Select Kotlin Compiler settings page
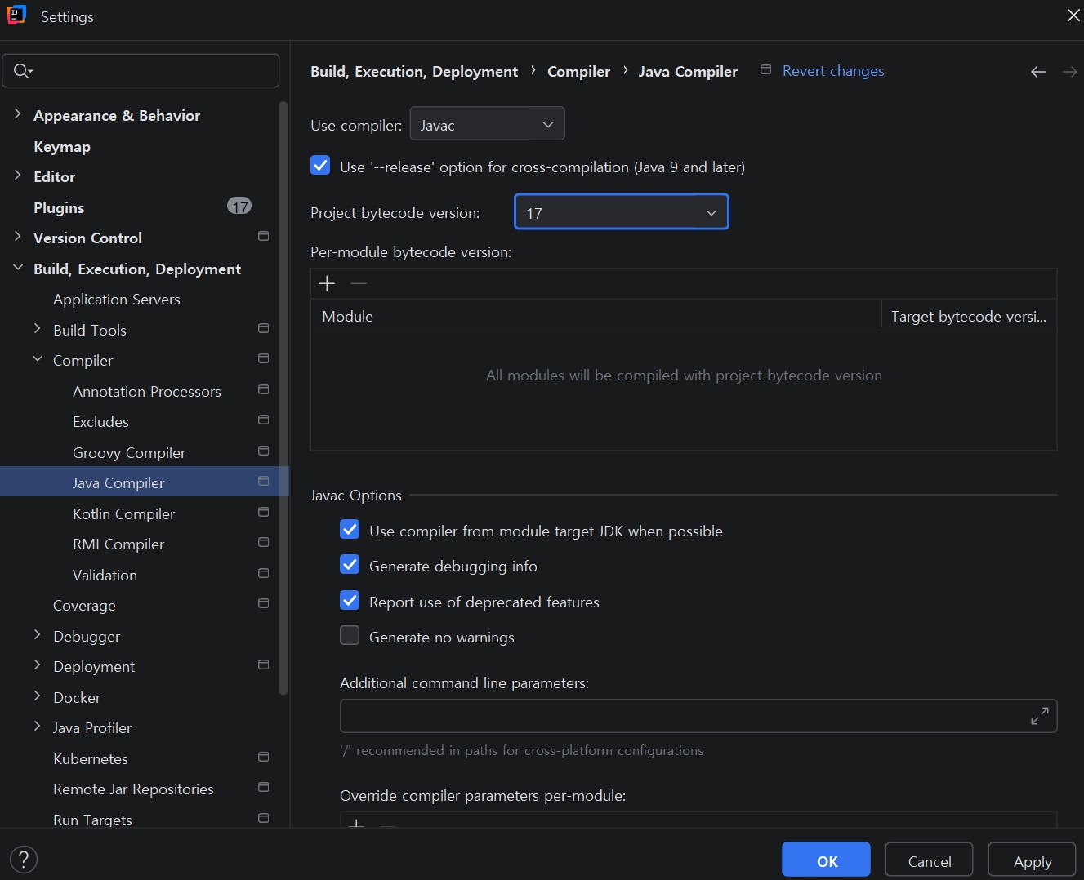1084x880 pixels. pos(124,514)
